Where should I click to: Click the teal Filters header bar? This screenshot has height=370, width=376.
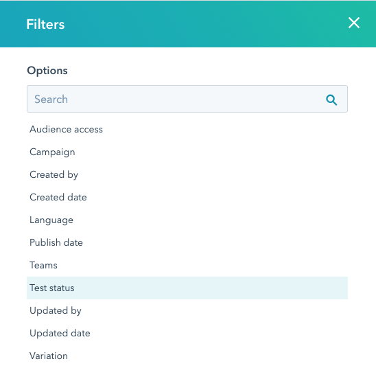(188, 23)
